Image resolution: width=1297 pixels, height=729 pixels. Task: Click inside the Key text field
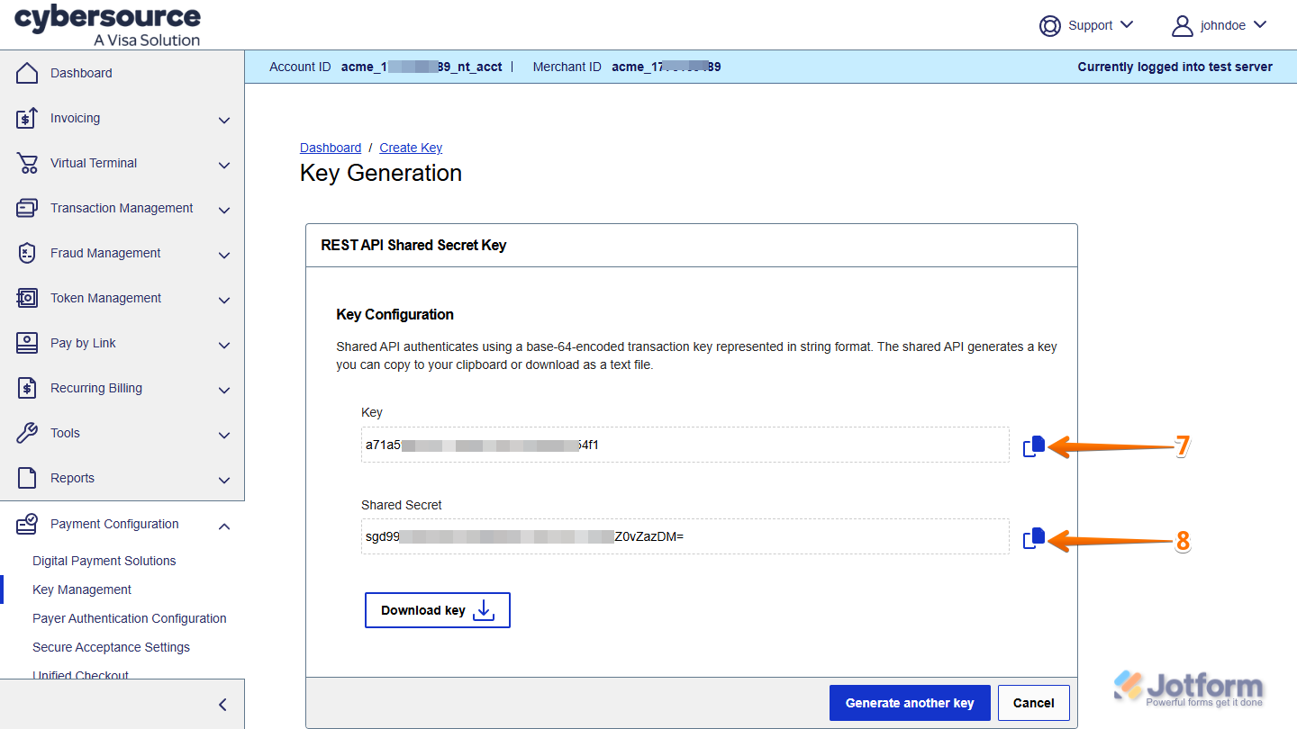tap(685, 445)
